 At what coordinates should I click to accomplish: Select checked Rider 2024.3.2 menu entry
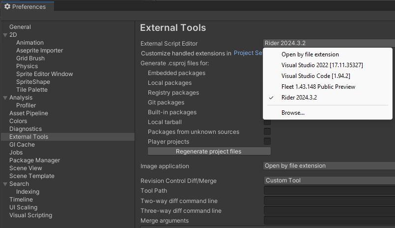328,98
